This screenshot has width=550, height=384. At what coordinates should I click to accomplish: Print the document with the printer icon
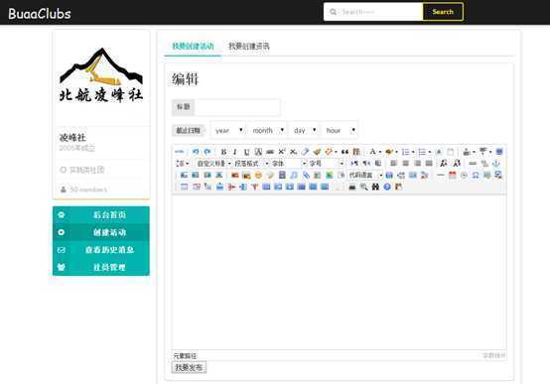click(352, 187)
